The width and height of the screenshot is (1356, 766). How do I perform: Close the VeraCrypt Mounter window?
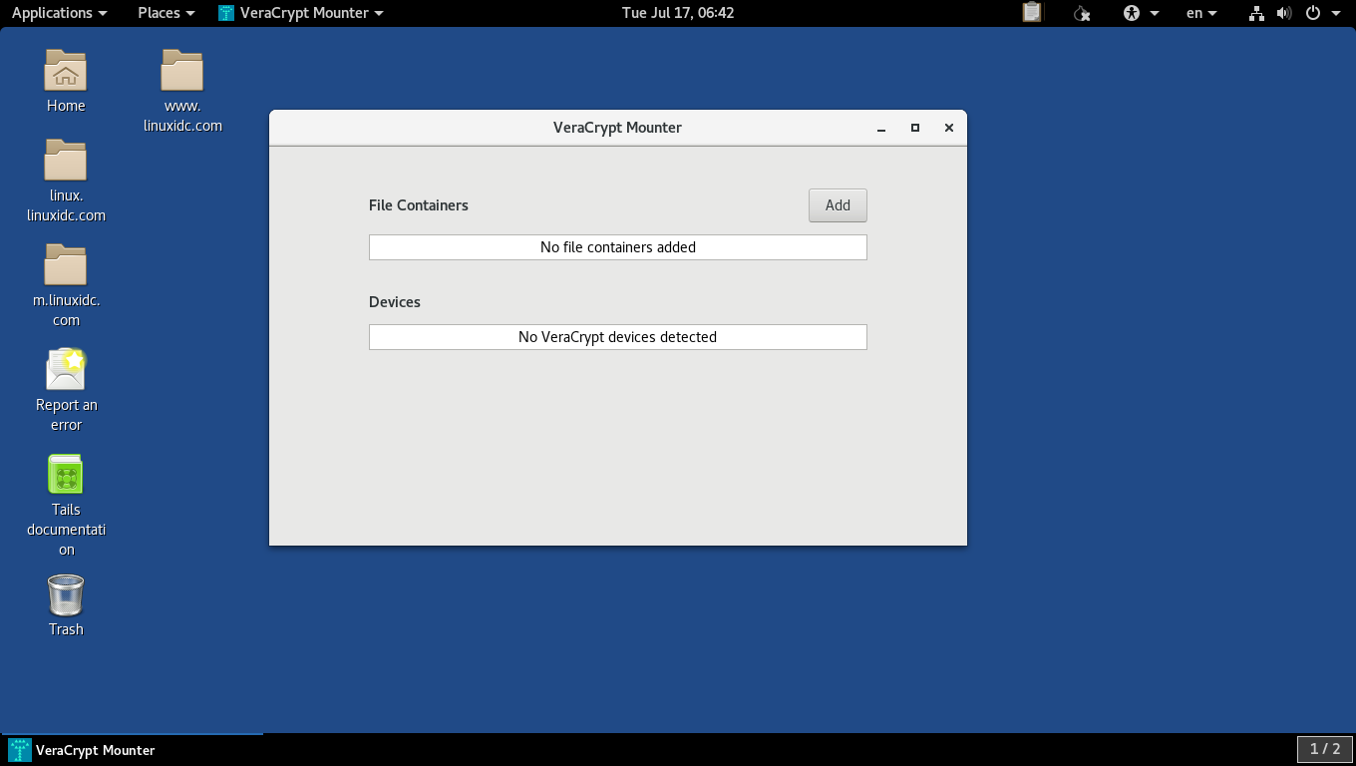[949, 128]
